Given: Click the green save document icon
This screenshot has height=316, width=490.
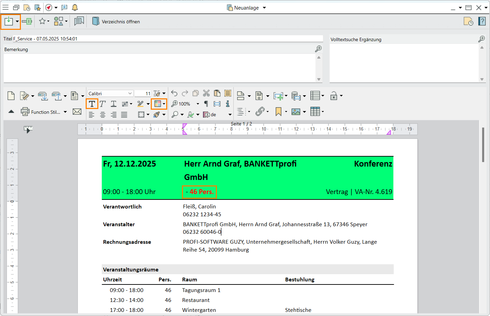Looking at the screenshot, I should click(x=9, y=22).
